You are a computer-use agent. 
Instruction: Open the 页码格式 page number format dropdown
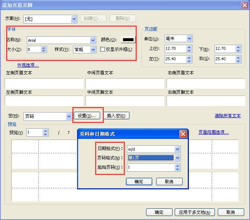(177, 158)
